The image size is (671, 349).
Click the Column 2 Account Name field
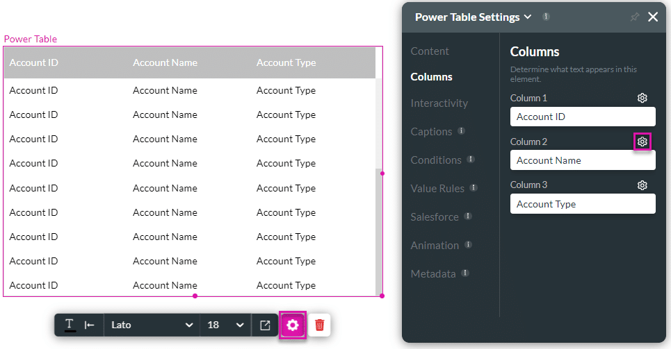583,160
